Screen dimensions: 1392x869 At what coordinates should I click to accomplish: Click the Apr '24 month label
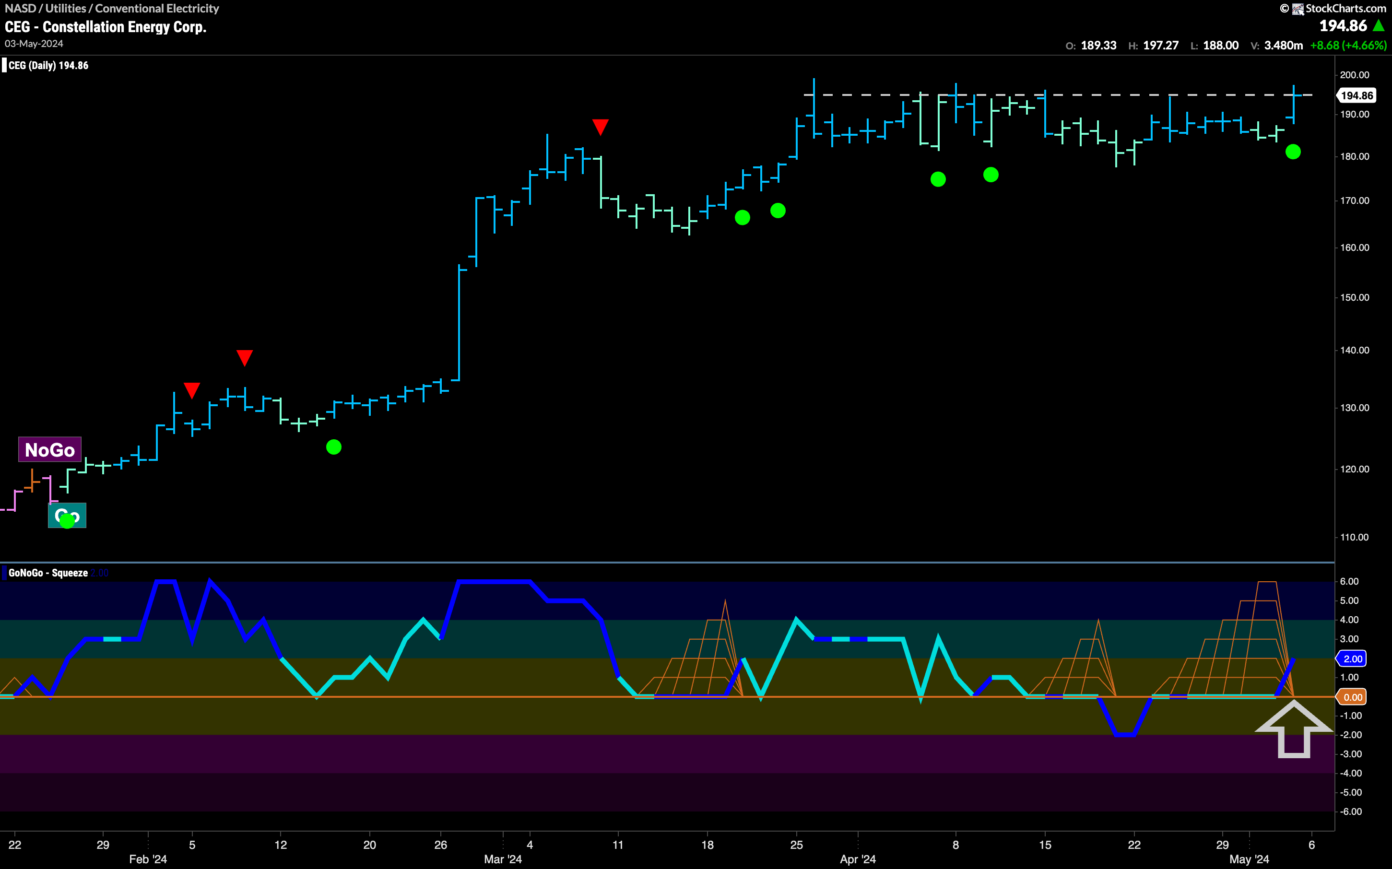click(858, 859)
